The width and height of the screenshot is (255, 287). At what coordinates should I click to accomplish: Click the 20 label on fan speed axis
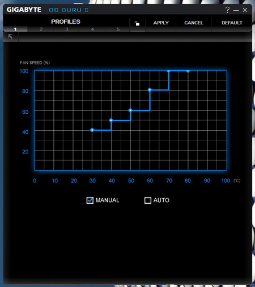(x=25, y=152)
